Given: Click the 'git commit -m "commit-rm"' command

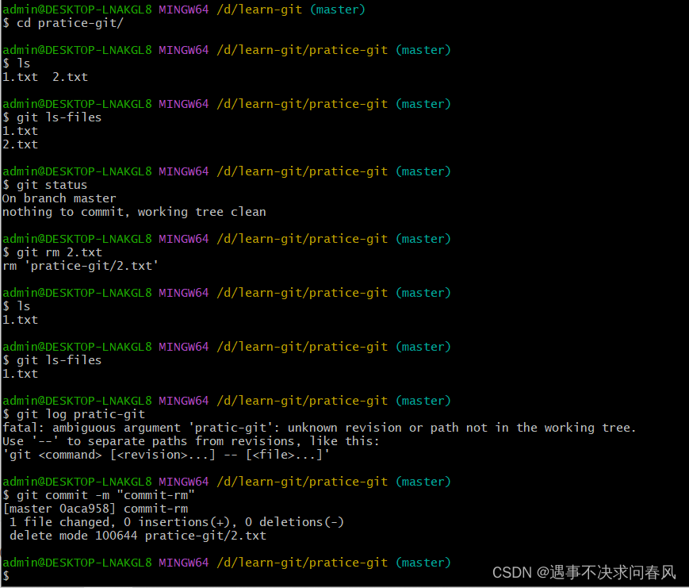Looking at the screenshot, I should tap(105, 495).
